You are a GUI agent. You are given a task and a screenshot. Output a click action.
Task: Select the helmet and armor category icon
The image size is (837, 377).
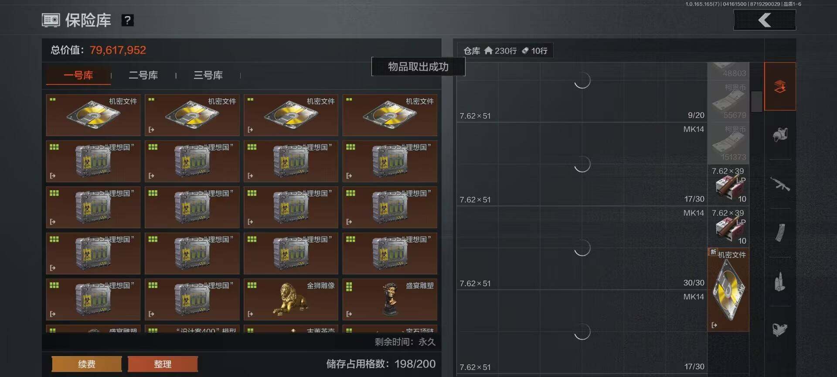(x=780, y=135)
